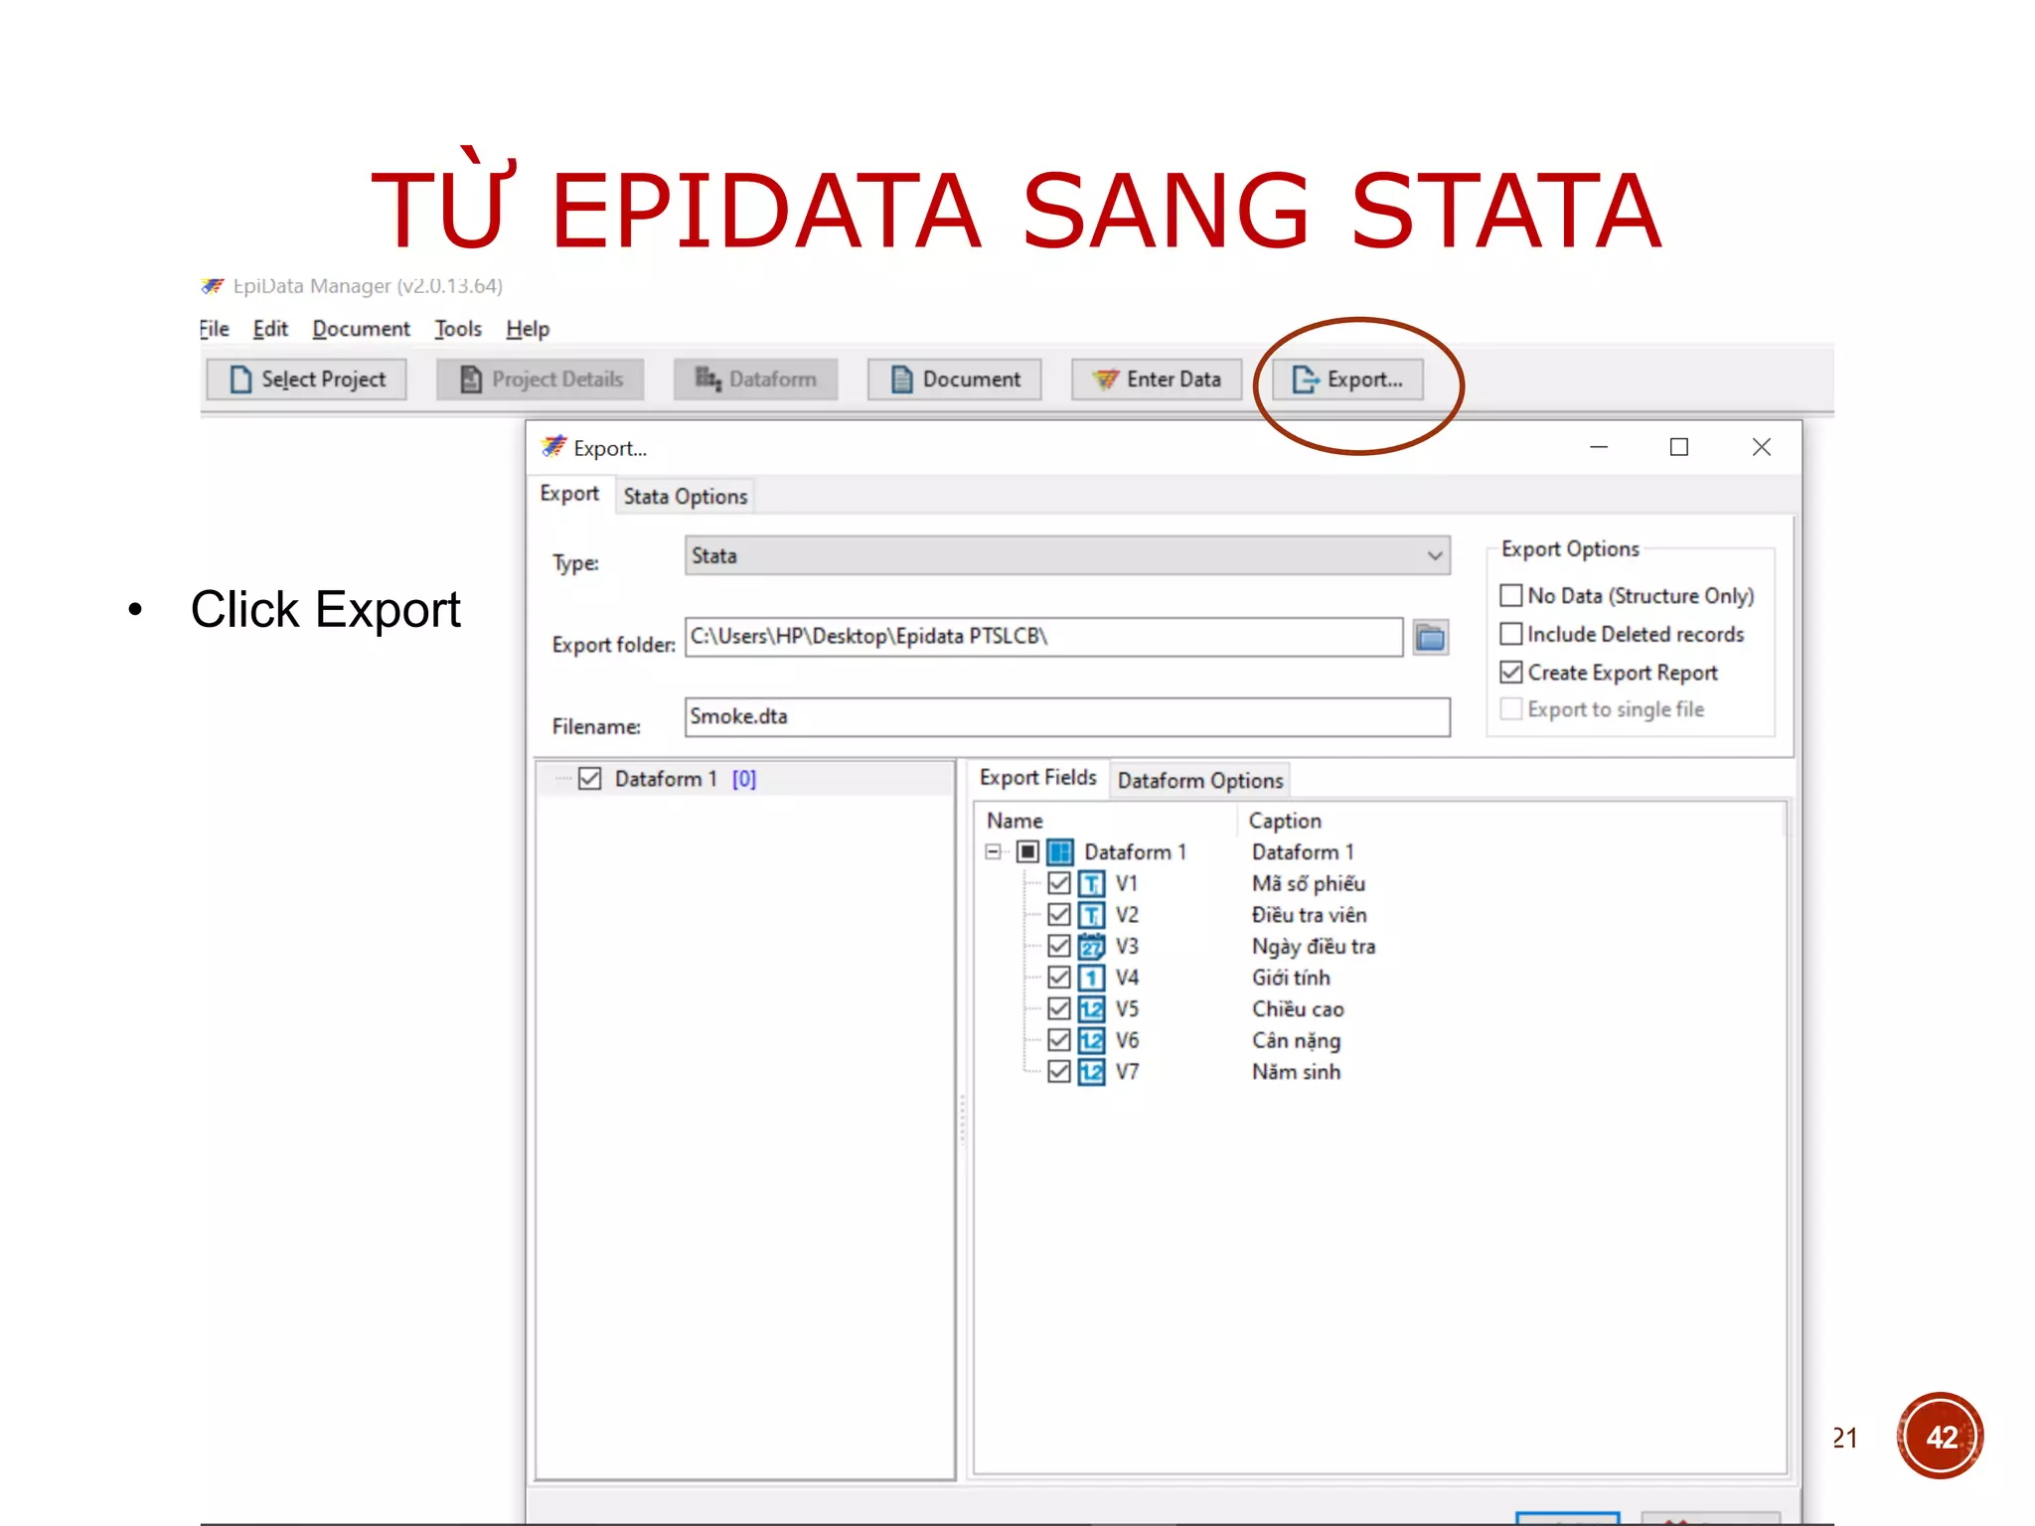Screen dimensions: 2035x1526
Task: Switch to Dataform Options tab
Action: (1200, 781)
